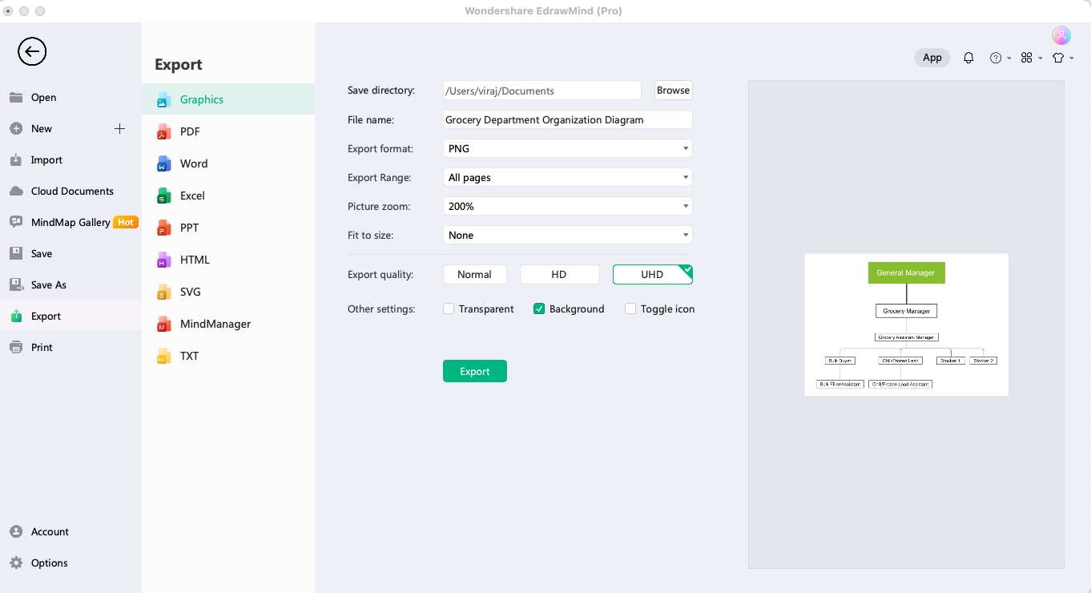Choose the Excel export type icon
1091x593 pixels.
(x=164, y=196)
